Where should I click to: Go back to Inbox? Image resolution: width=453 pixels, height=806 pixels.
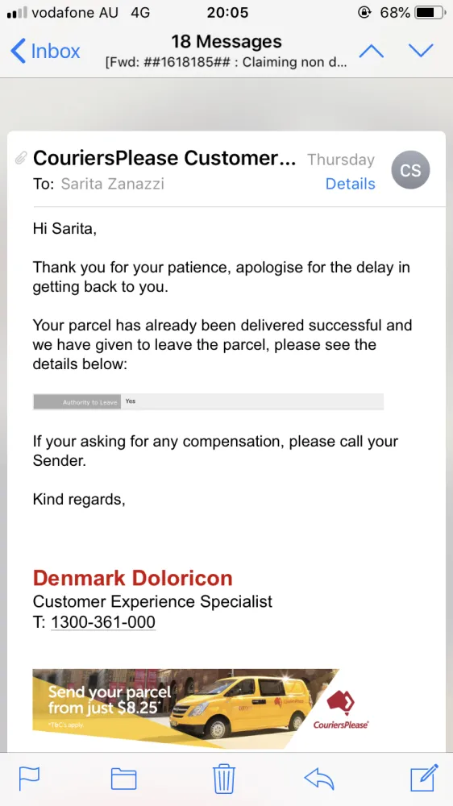pos(45,52)
